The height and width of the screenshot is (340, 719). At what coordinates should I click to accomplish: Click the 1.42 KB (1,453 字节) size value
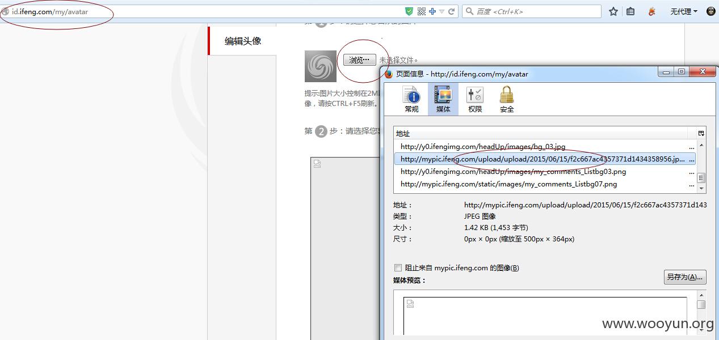pyautogui.click(x=496, y=228)
